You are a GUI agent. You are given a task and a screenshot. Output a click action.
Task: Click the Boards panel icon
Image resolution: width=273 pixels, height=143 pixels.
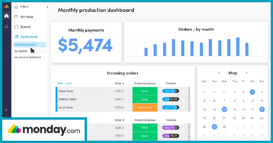point(16,27)
